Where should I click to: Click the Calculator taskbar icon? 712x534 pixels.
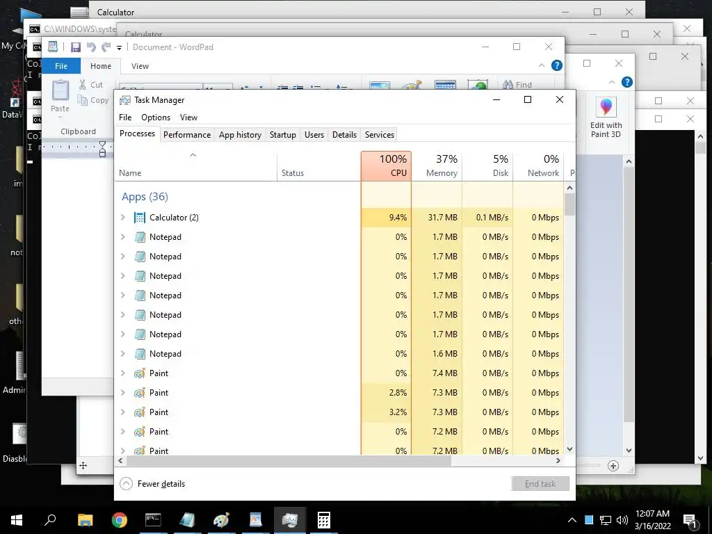(324, 520)
